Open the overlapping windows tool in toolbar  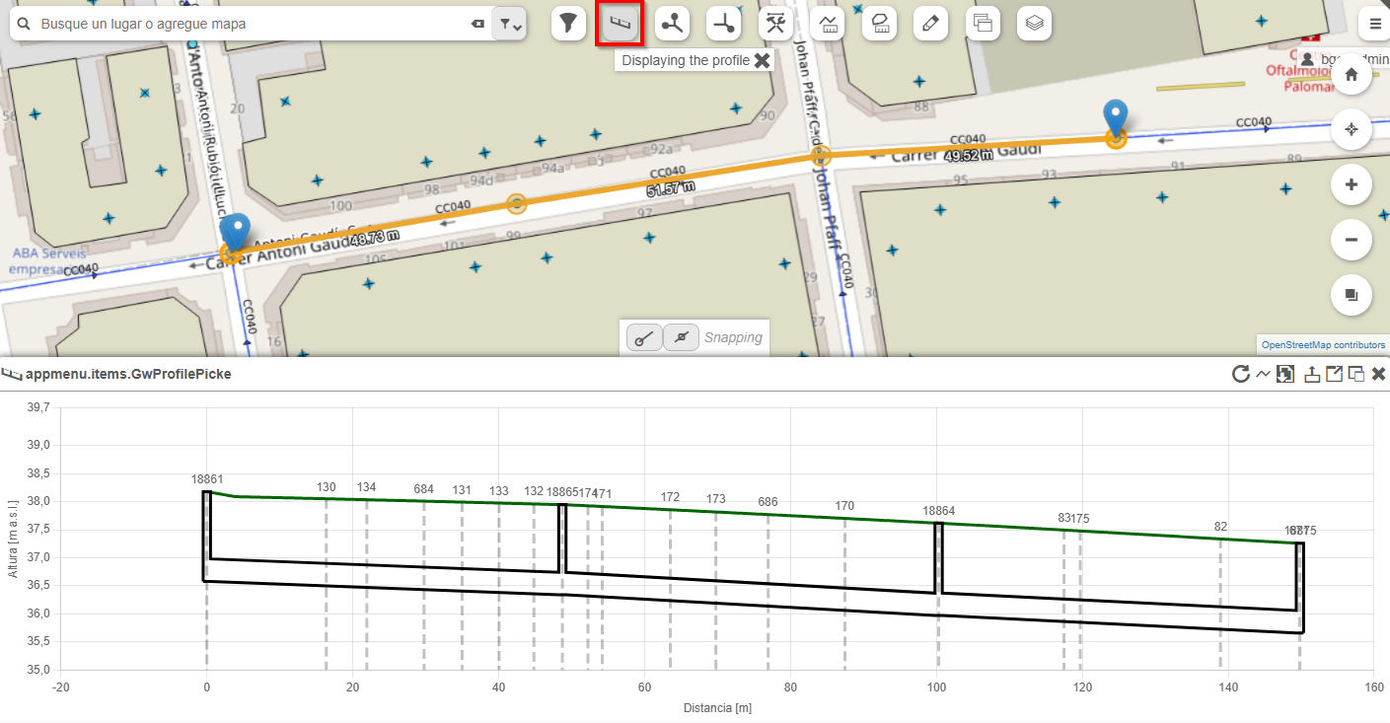(982, 24)
